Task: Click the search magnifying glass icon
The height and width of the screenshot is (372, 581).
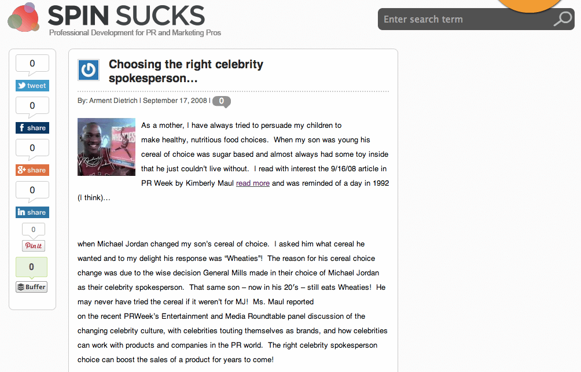Action: tap(562, 19)
